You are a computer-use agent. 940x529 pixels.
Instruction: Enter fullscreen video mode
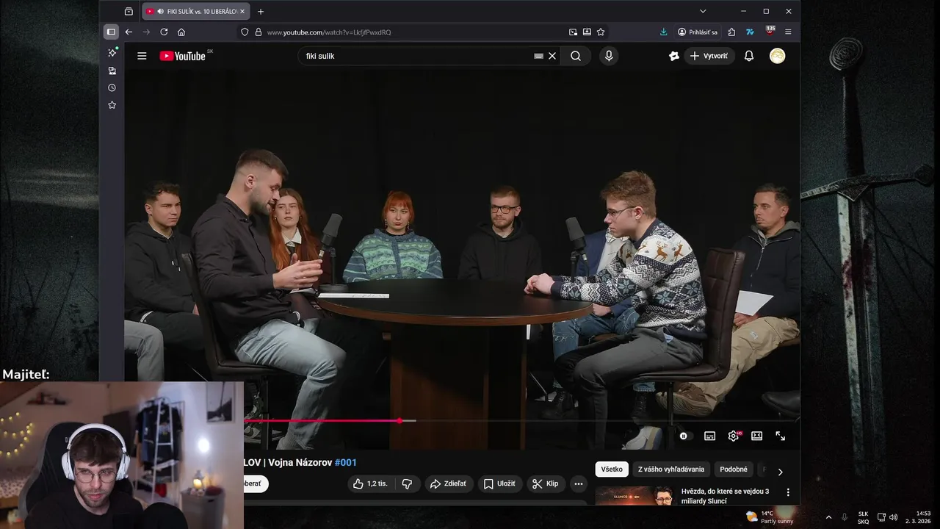(x=781, y=436)
